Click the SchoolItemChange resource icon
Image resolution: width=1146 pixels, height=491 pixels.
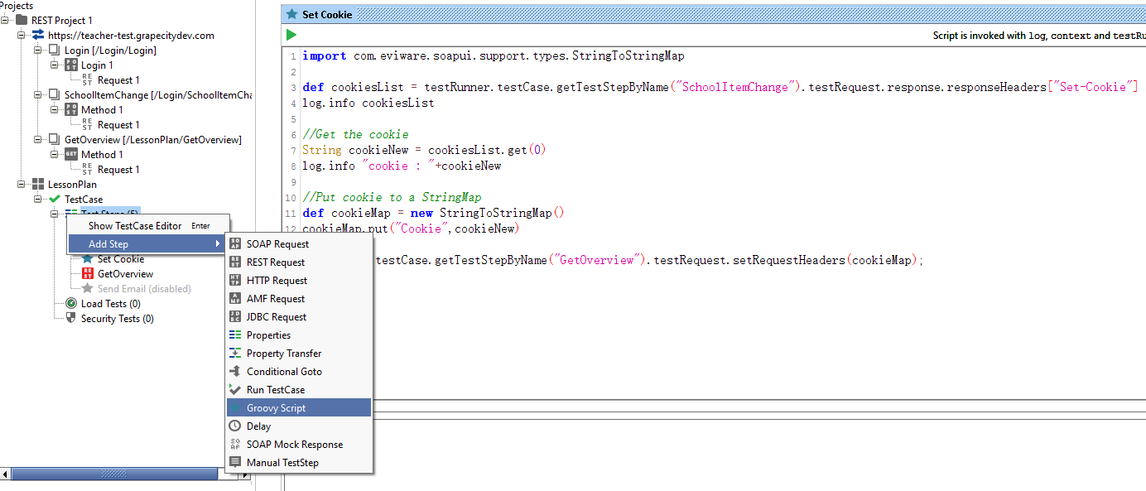tap(55, 94)
